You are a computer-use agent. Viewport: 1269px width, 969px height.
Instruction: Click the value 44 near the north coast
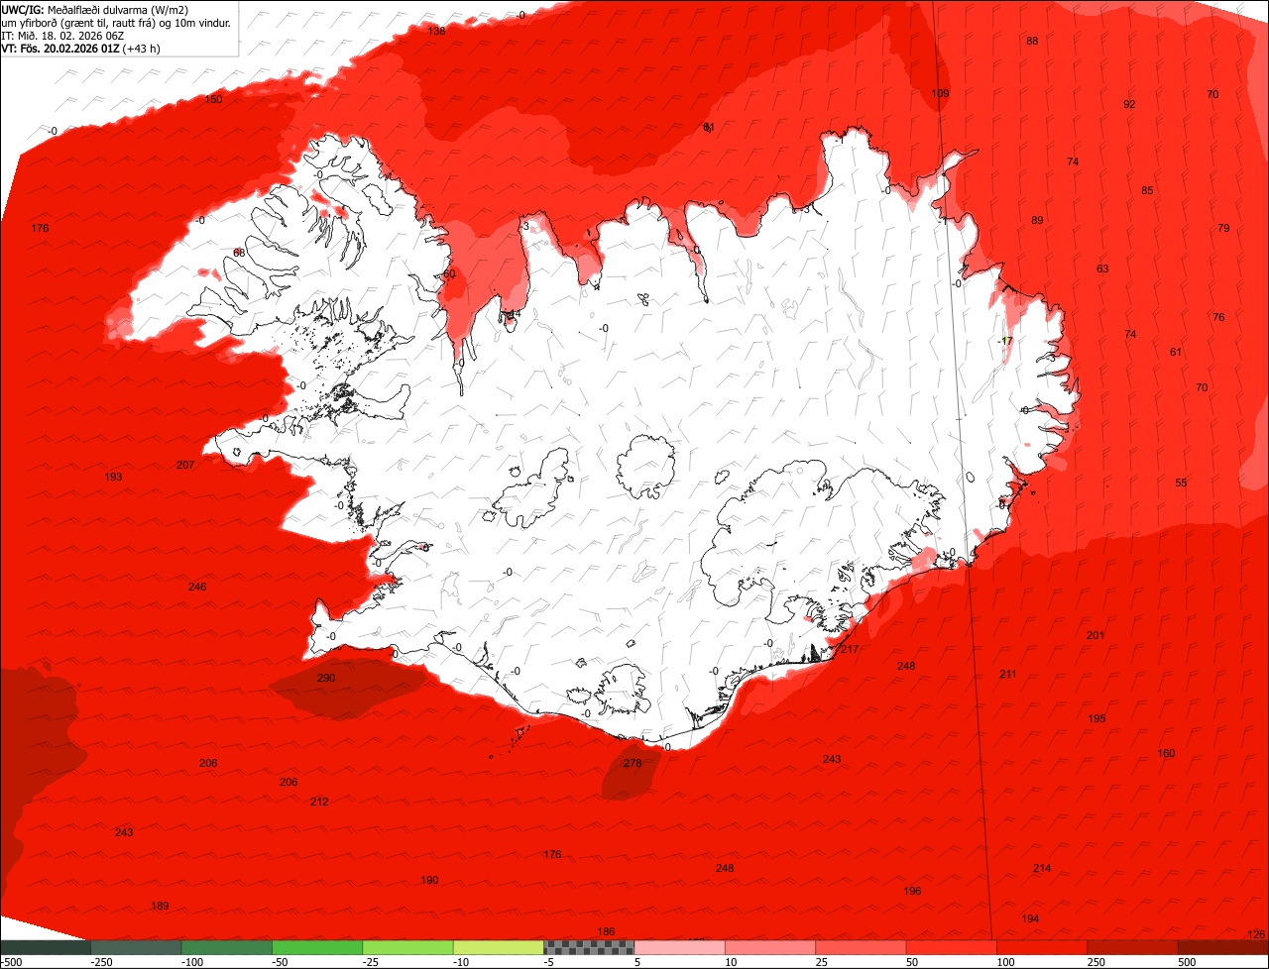click(514, 314)
